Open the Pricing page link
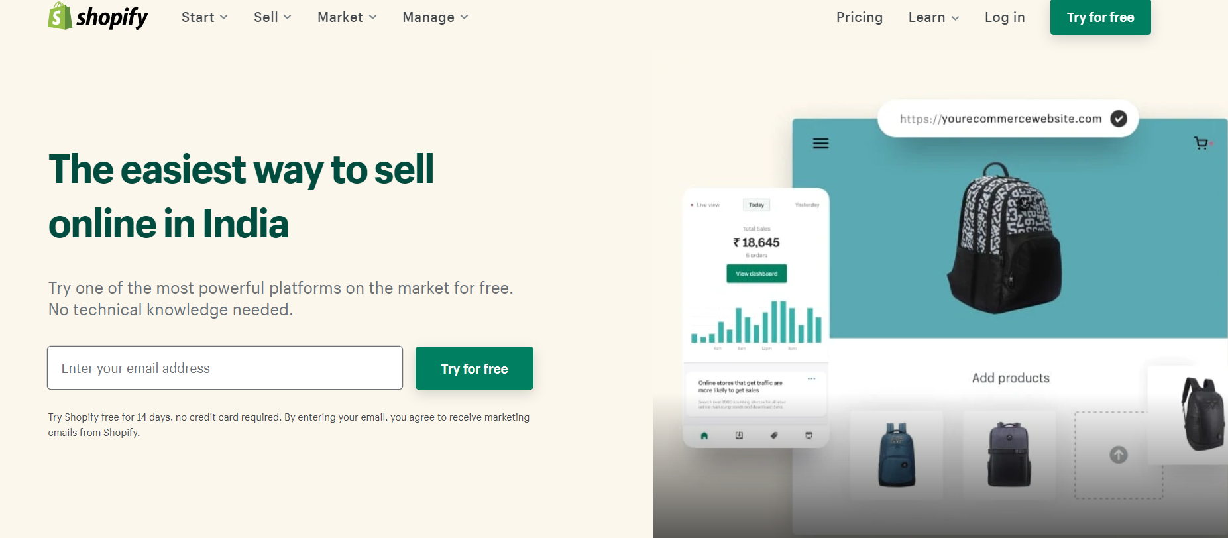This screenshot has width=1228, height=538. (x=860, y=17)
